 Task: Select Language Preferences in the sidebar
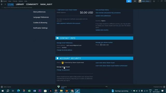[41, 17]
